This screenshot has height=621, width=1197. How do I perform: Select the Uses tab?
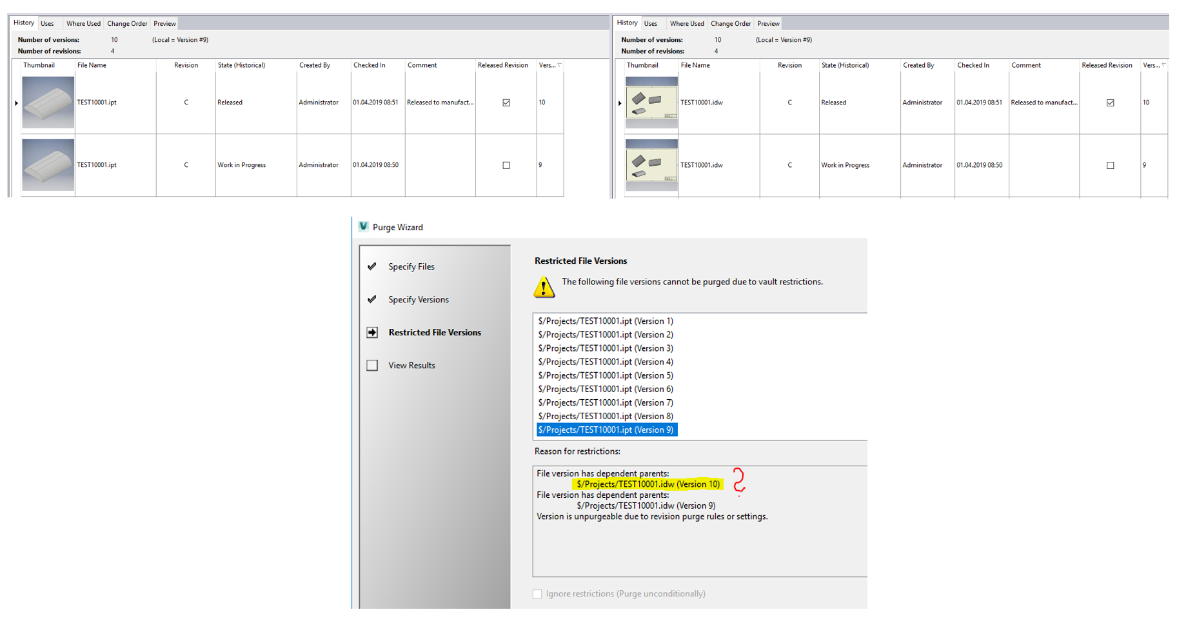tap(48, 23)
